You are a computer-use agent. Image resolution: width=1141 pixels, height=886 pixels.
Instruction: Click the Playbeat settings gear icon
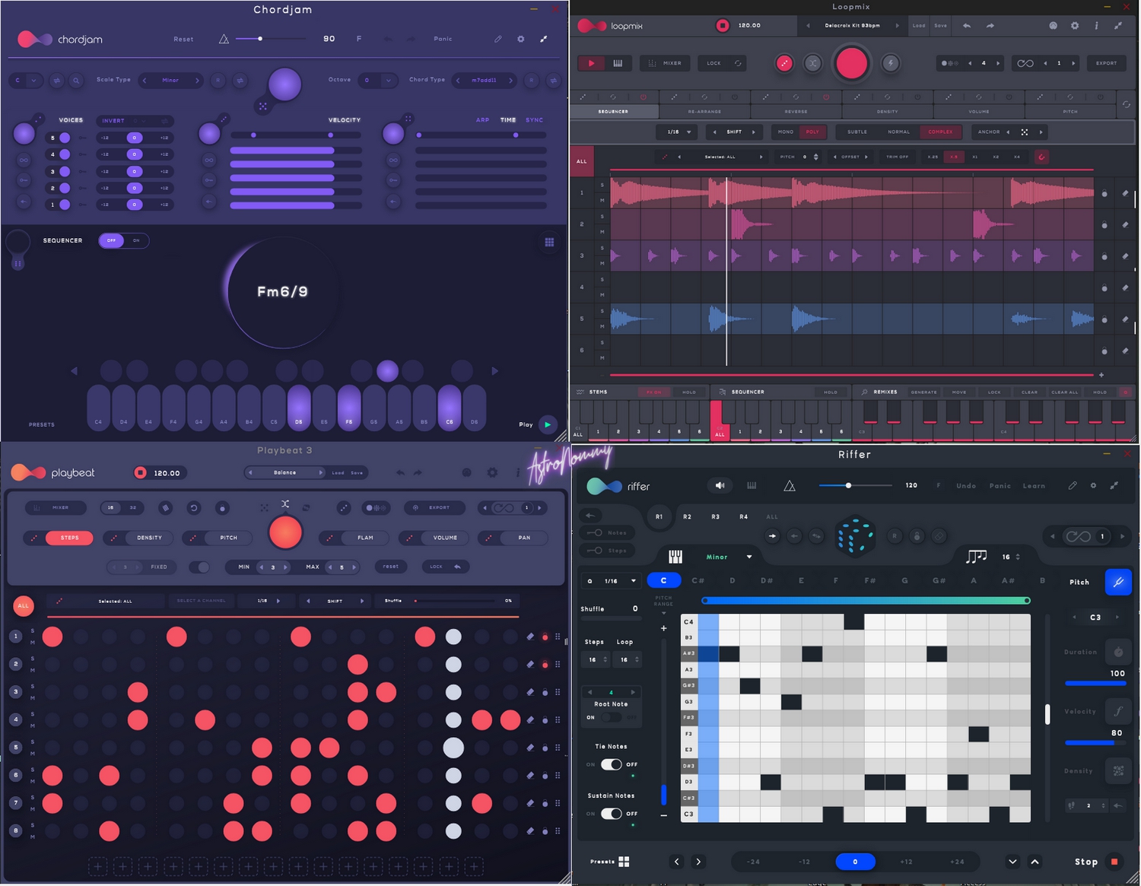[492, 472]
